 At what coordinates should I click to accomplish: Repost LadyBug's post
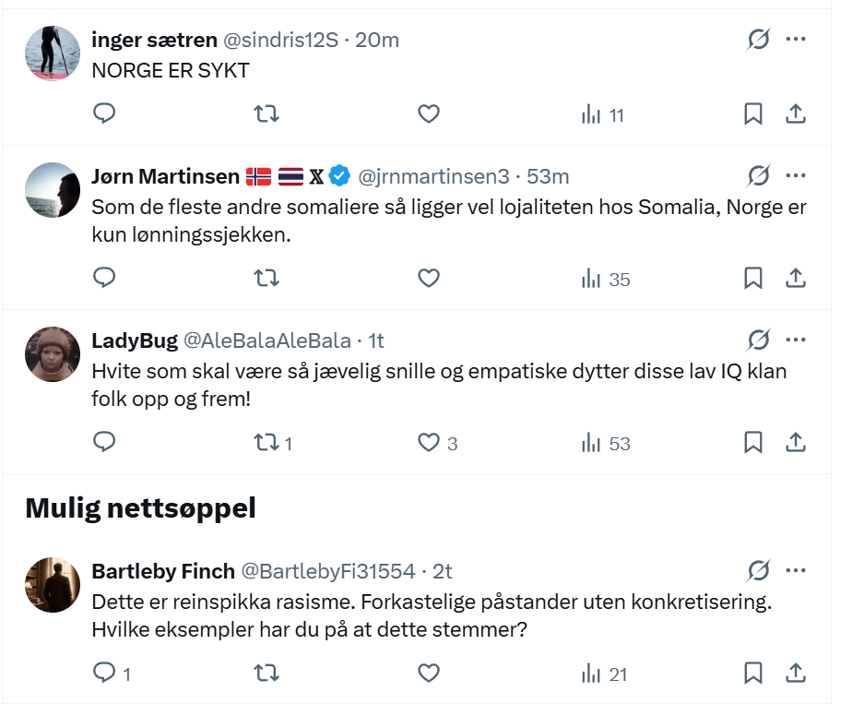[266, 443]
